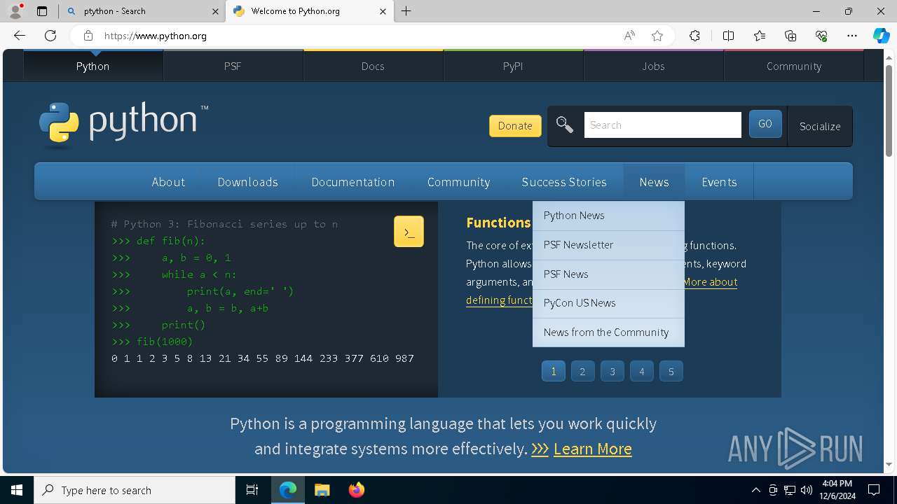
Task: Open Edge Settings and more menu
Action: (852, 36)
